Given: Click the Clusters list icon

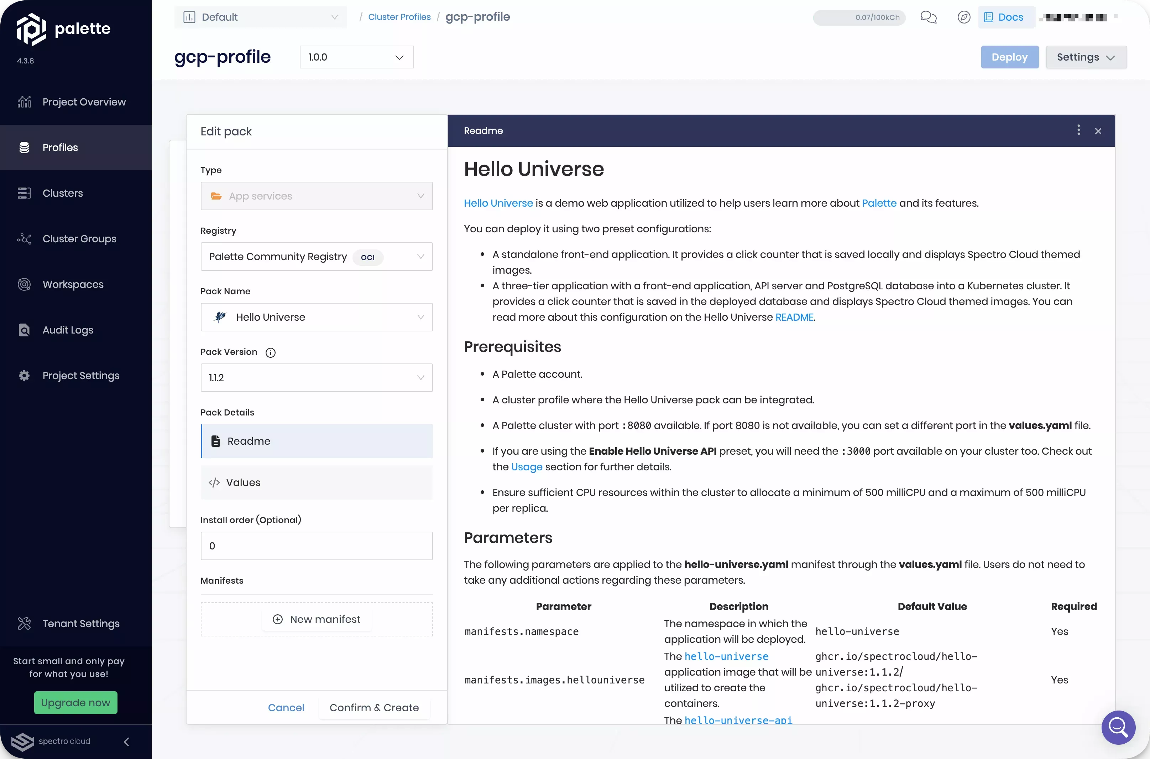Looking at the screenshot, I should tap(24, 193).
